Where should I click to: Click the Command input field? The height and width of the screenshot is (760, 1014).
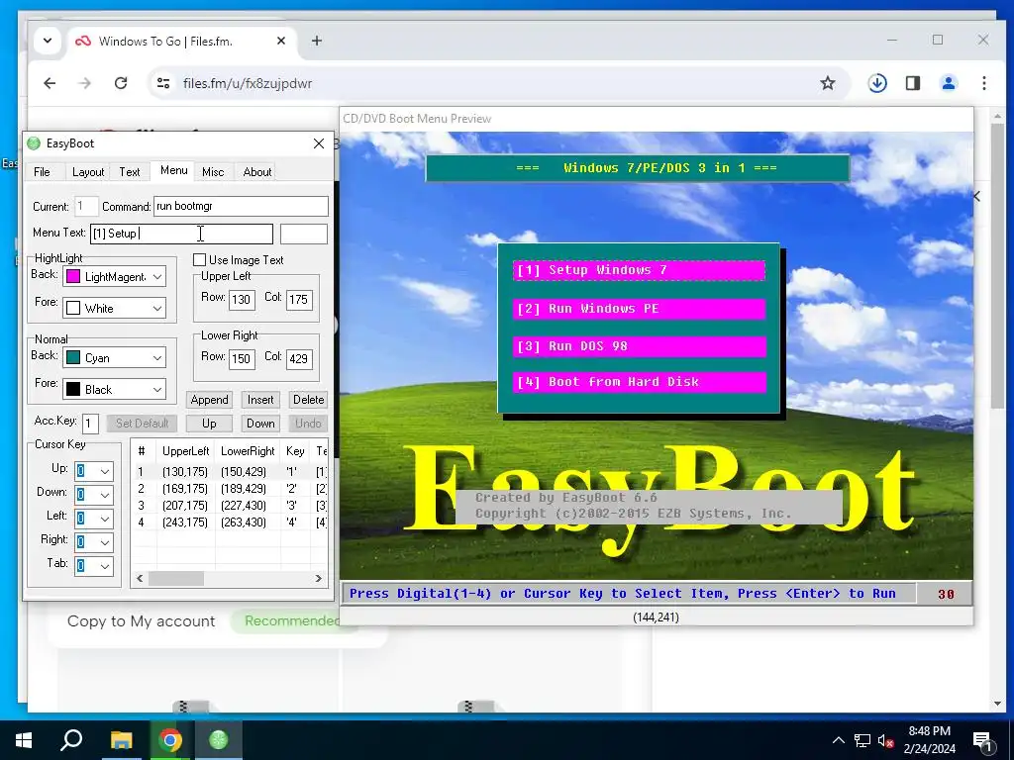coord(241,206)
